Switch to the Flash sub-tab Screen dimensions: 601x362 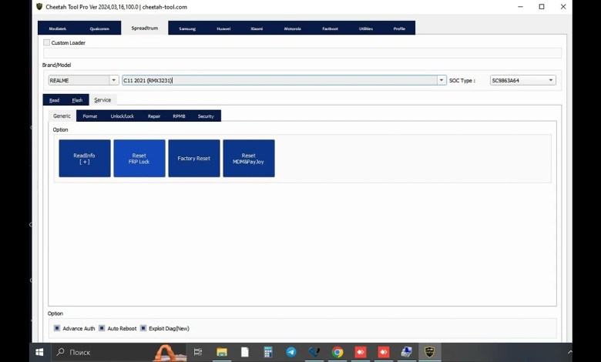pyautogui.click(x=77, y=100)
